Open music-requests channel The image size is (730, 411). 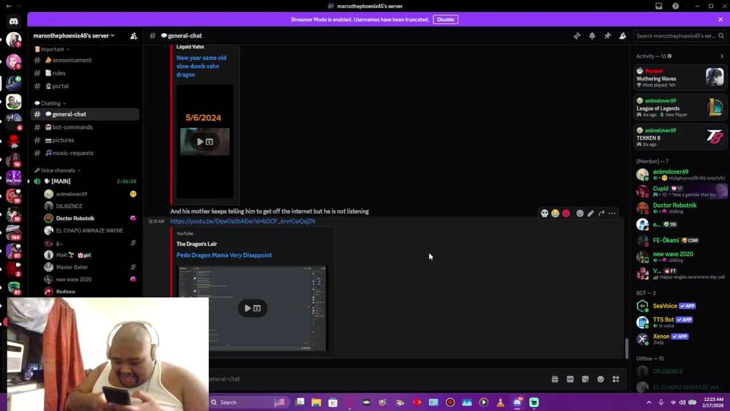click(85, 153)
